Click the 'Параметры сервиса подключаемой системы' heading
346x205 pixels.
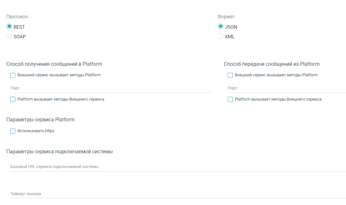59,151
